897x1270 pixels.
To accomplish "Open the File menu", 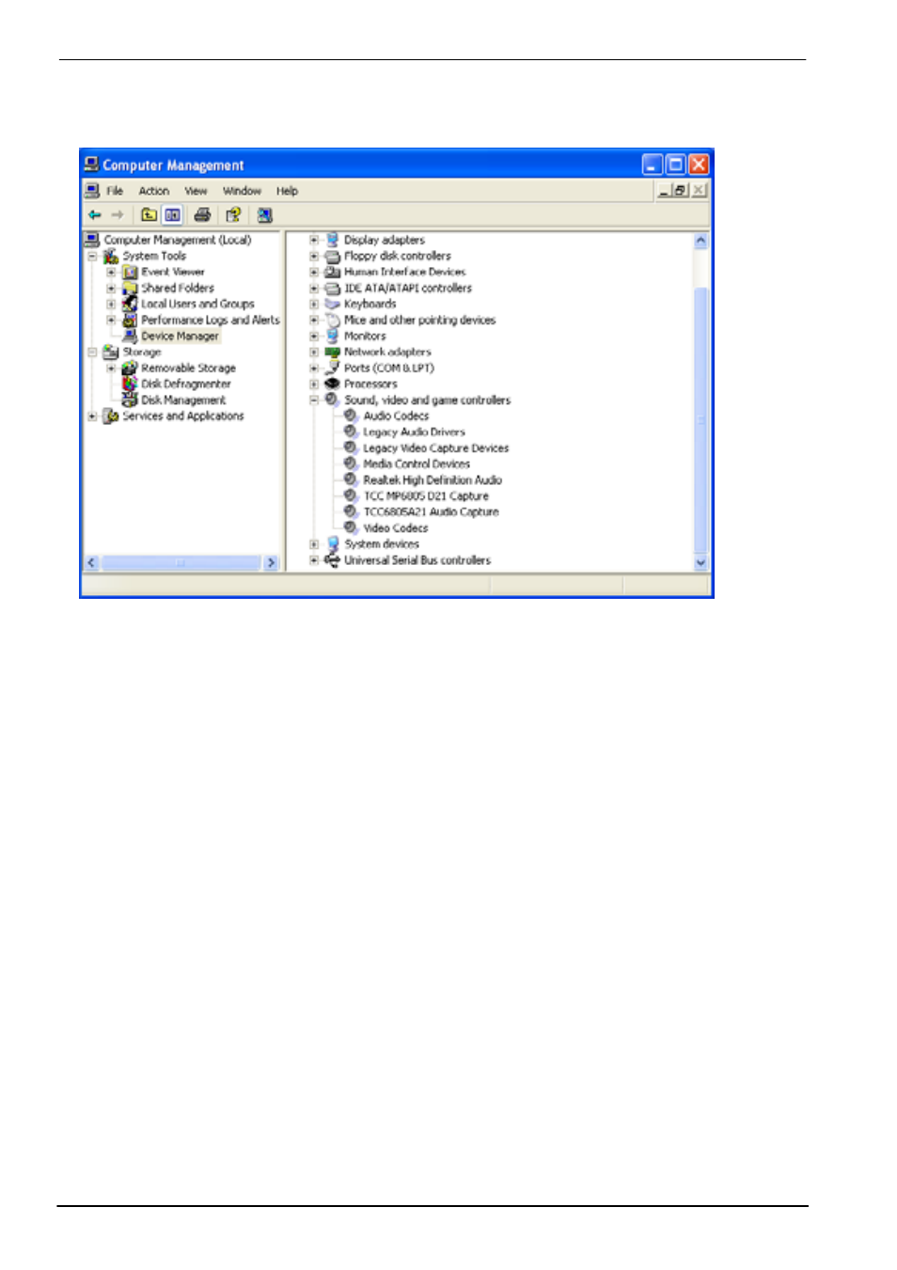I will point(115,191).
